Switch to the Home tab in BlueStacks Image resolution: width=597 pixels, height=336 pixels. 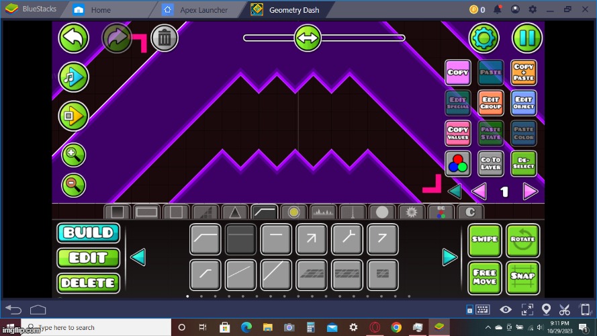tap(101, 10)
